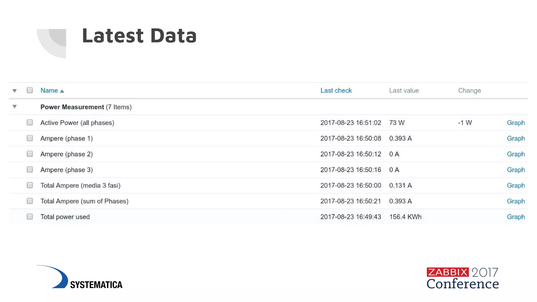This screenshot has height=302, width=537.
Task: Click the Systematica logo
Action: tap(79, 277)
